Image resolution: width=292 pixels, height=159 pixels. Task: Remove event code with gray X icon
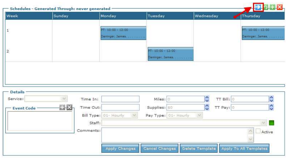69,107
